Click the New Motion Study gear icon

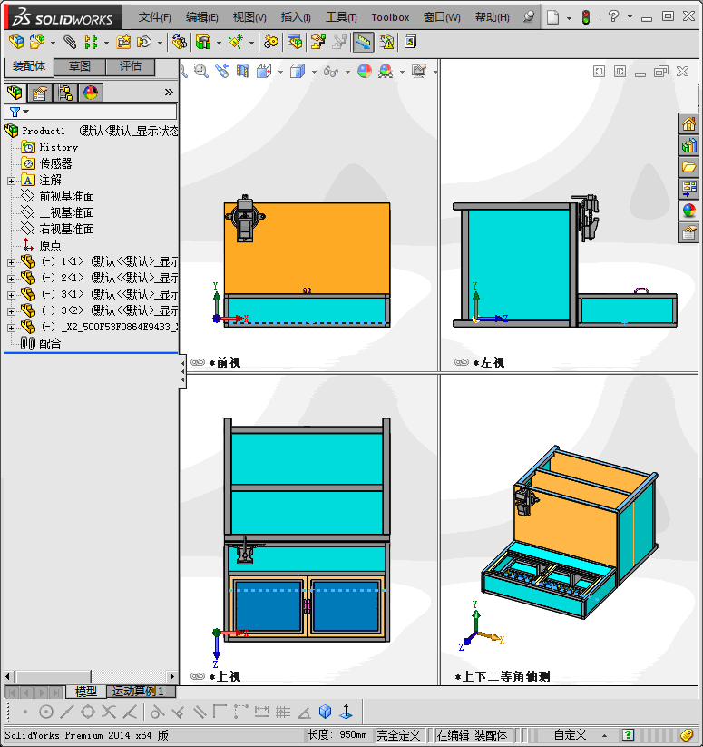tap(271, 42)
